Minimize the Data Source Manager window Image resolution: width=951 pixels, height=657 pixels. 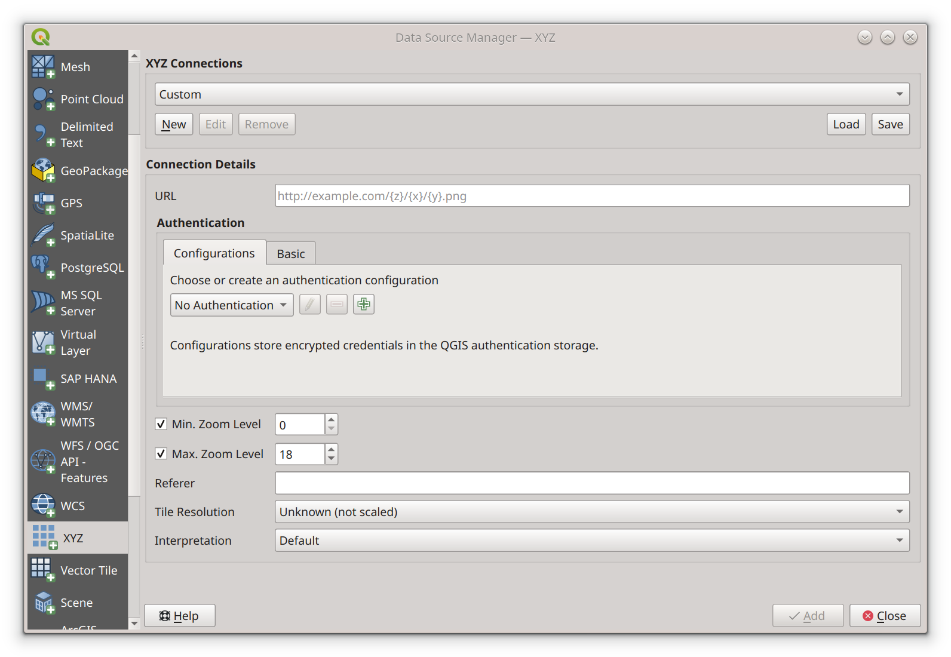click(x=865, y=37)
